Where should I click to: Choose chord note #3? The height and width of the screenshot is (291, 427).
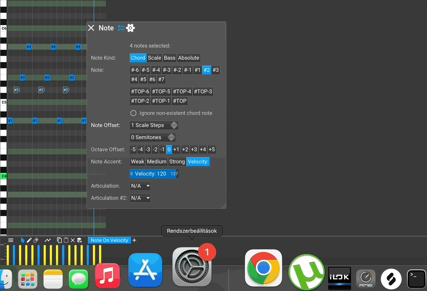(216, 70)
